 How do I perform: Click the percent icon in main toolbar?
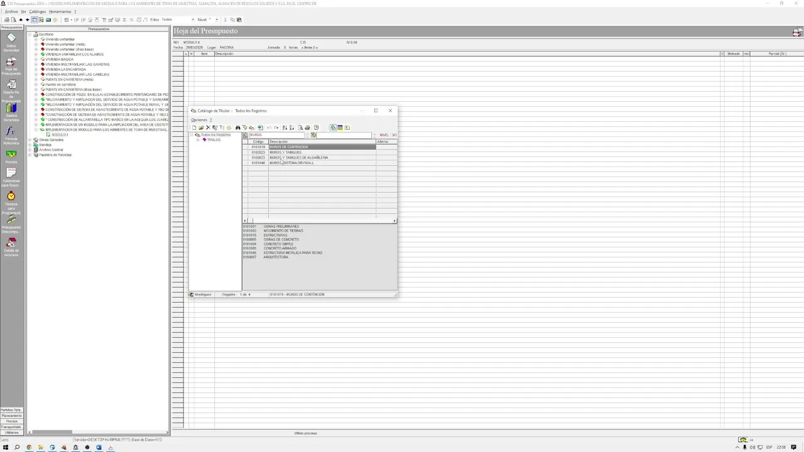(x=131, y=19)
